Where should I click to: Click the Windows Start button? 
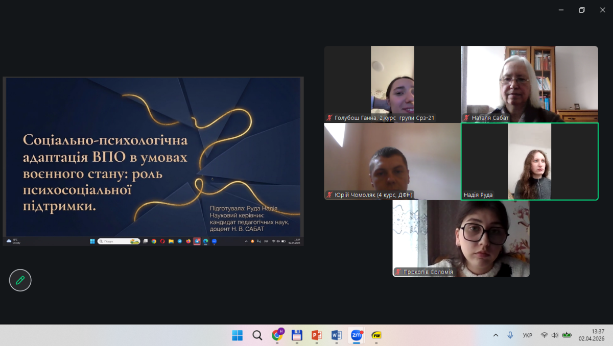[x=238, y=335]
